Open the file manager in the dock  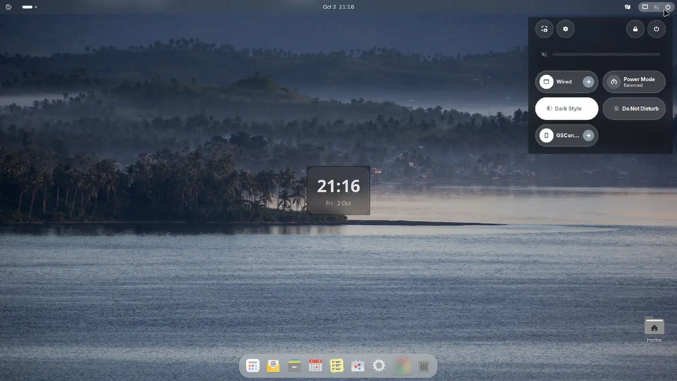click(x=294, y=366)
